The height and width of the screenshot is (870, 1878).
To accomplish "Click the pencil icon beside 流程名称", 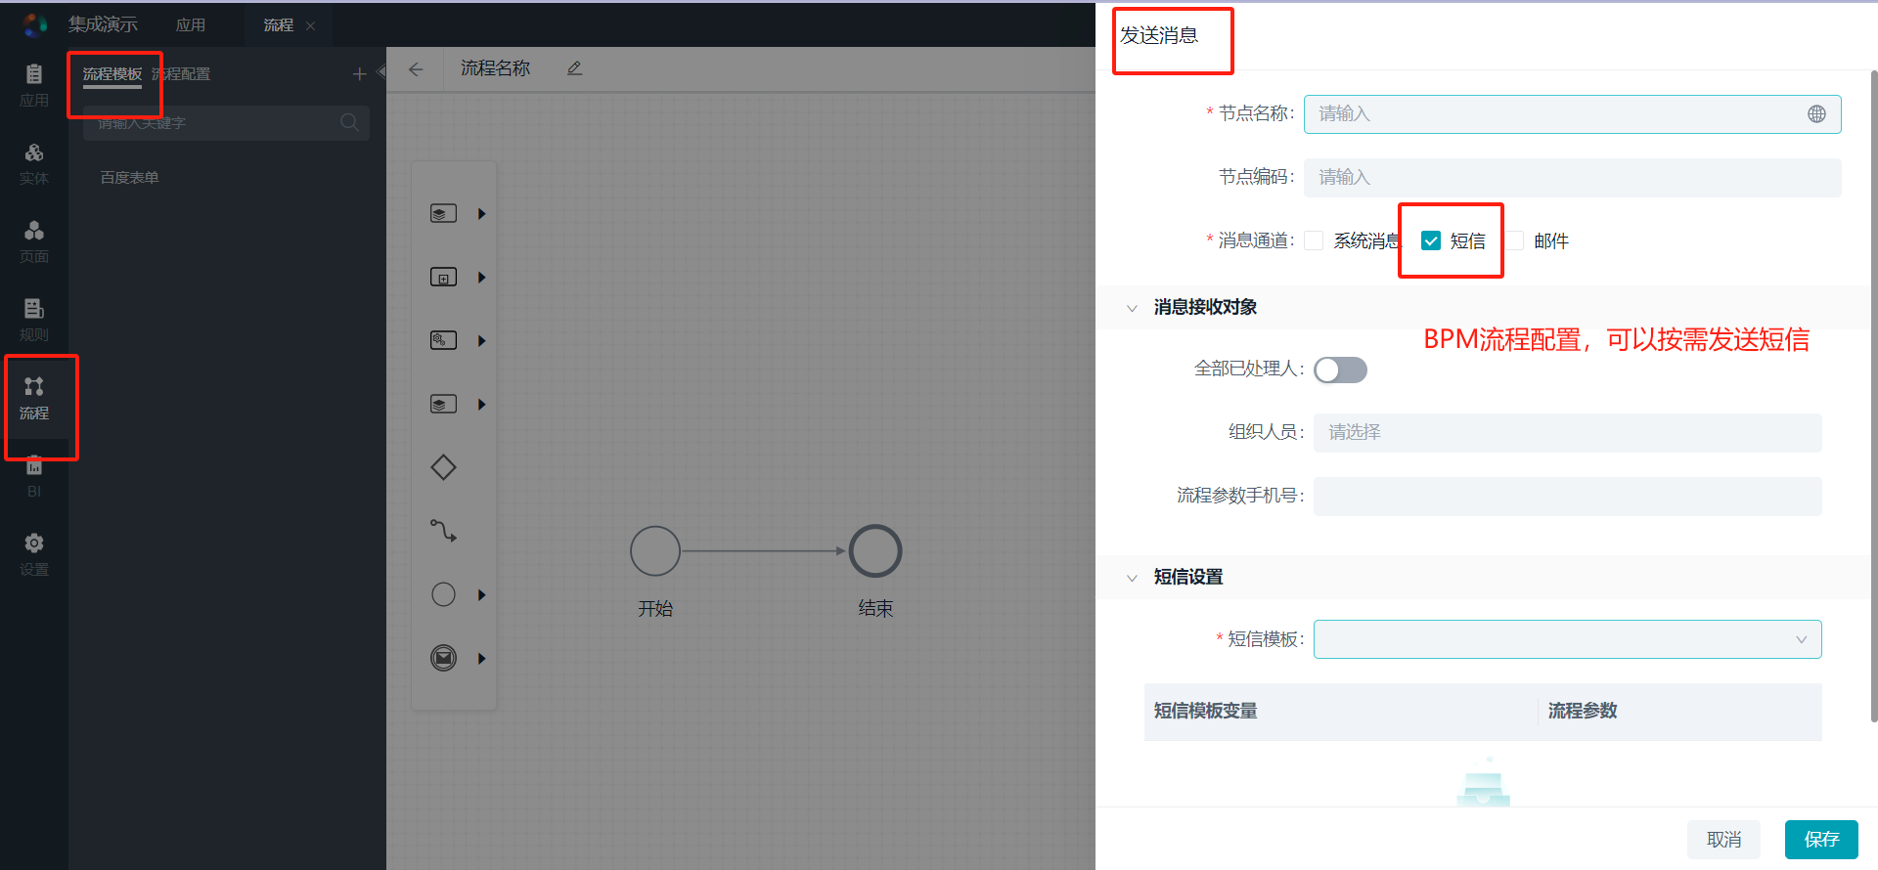I will (x=574, y=68).
